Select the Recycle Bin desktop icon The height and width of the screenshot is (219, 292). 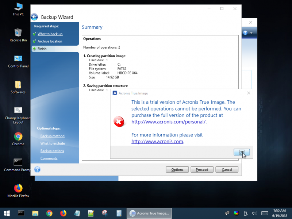(18, 33)
